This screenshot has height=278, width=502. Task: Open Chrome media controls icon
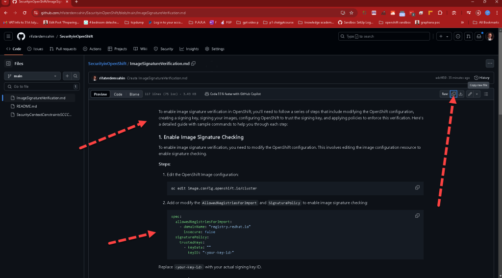click(x=469, y=13)
